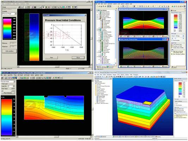Click the time value slider below Time Value

pyautogui.click(x=8, y=91)
